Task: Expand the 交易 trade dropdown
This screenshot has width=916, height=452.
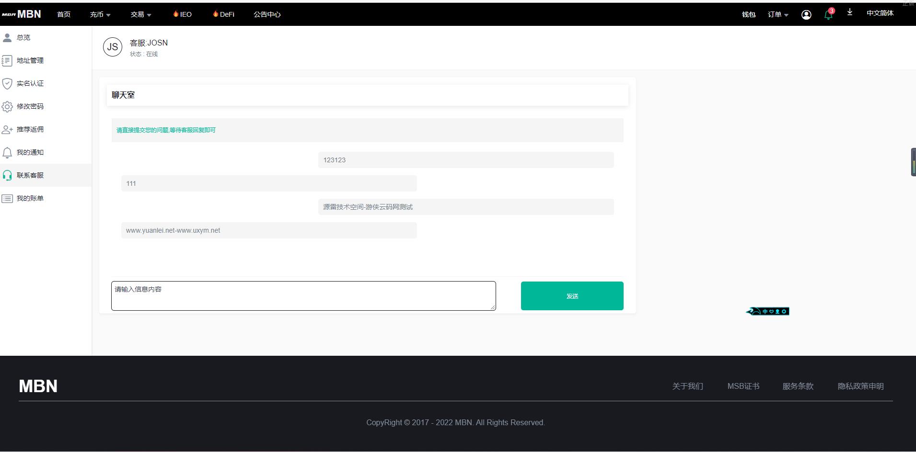Action: (140, 15)
